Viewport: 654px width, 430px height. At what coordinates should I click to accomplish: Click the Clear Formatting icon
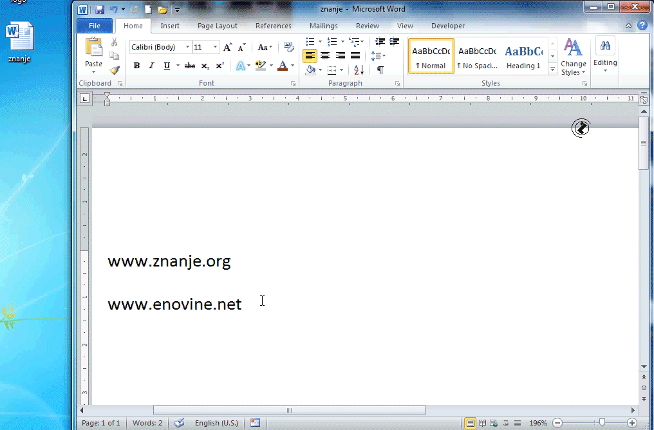[x=288, y=47]
